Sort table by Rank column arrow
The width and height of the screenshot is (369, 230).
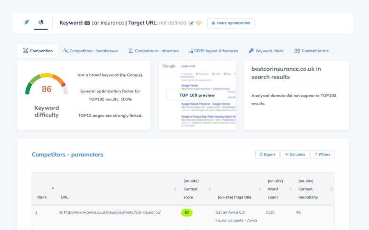point(53,188)
